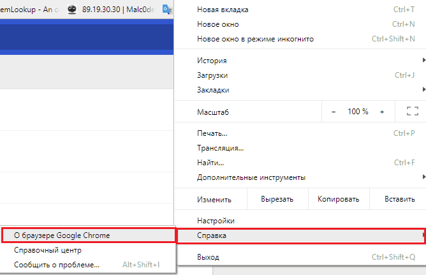The width and height of the screenshot is (426, 275).
Task: Open 'Новое окно в режиме инкогнито'
Action: pos(300,39)
